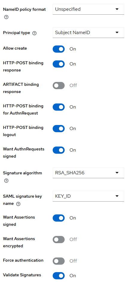
Task: View Signature algorithm help icon
Action: [x=6, y=181]
